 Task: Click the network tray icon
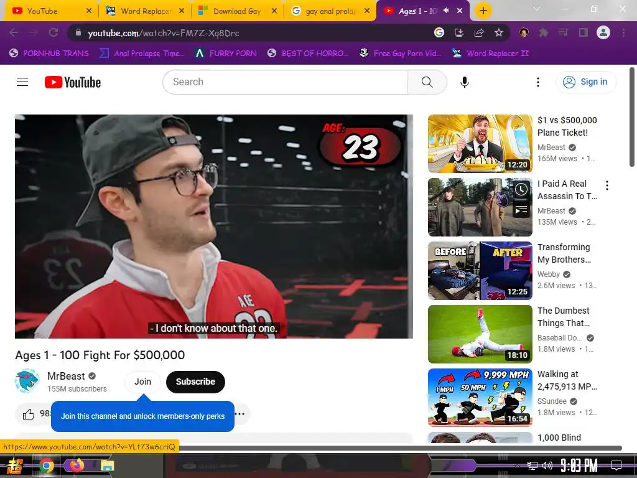[532, 466]
